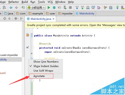This screenshot has width=125, height=95.
Task: Open the Build menu
Action: coord(25,2)
